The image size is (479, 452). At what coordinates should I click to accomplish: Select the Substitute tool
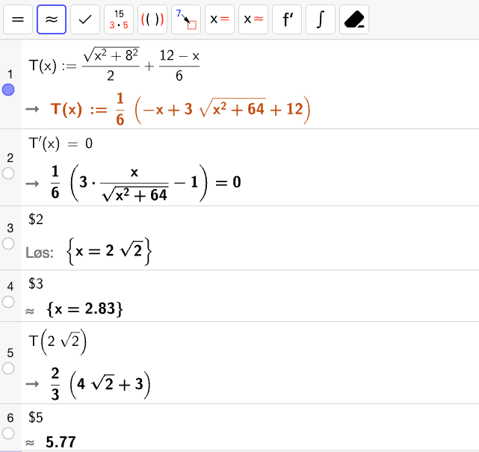click(186, 19)
